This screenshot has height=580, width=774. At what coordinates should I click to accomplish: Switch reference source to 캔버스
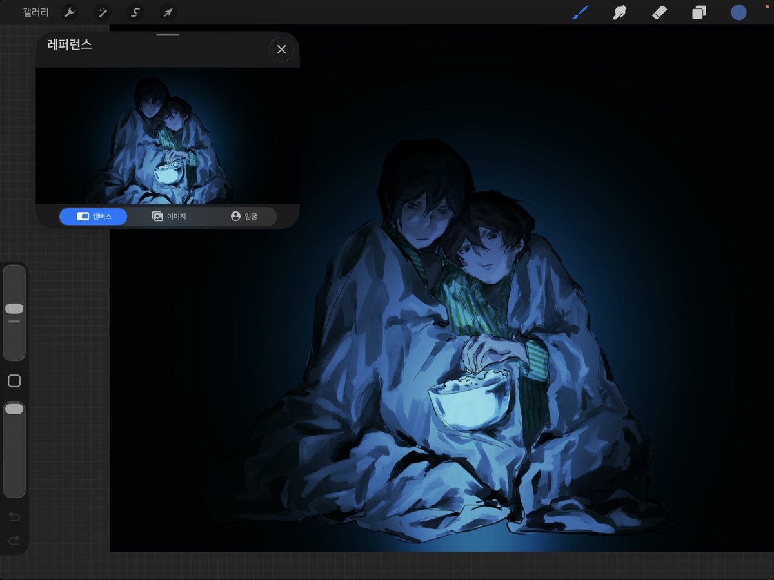[94, 217]
